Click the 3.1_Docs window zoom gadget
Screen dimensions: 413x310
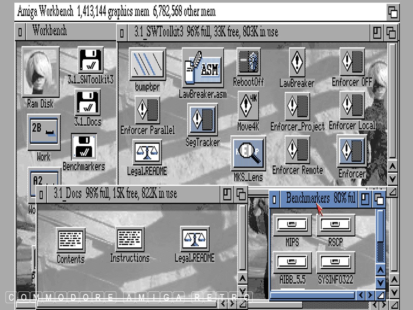(227, 195)
